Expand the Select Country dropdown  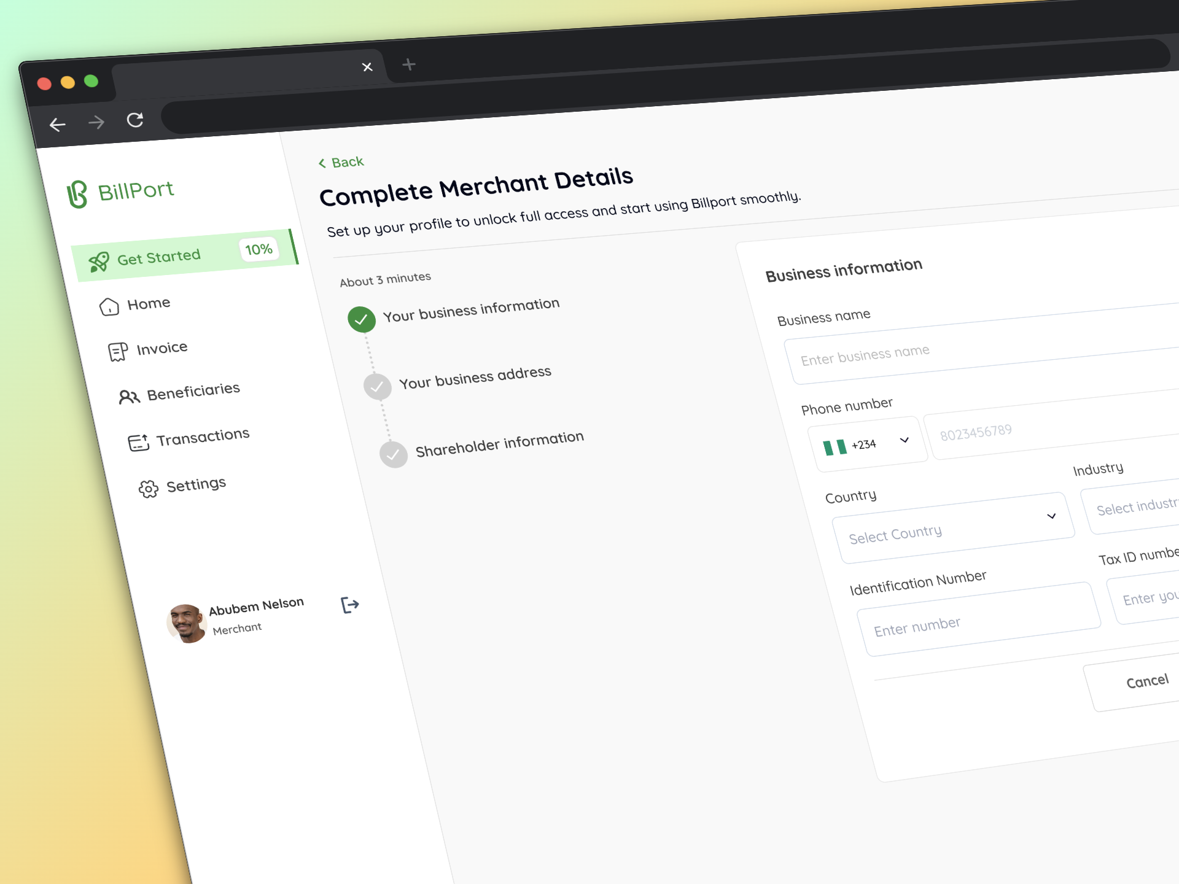(x=953, y=528)
